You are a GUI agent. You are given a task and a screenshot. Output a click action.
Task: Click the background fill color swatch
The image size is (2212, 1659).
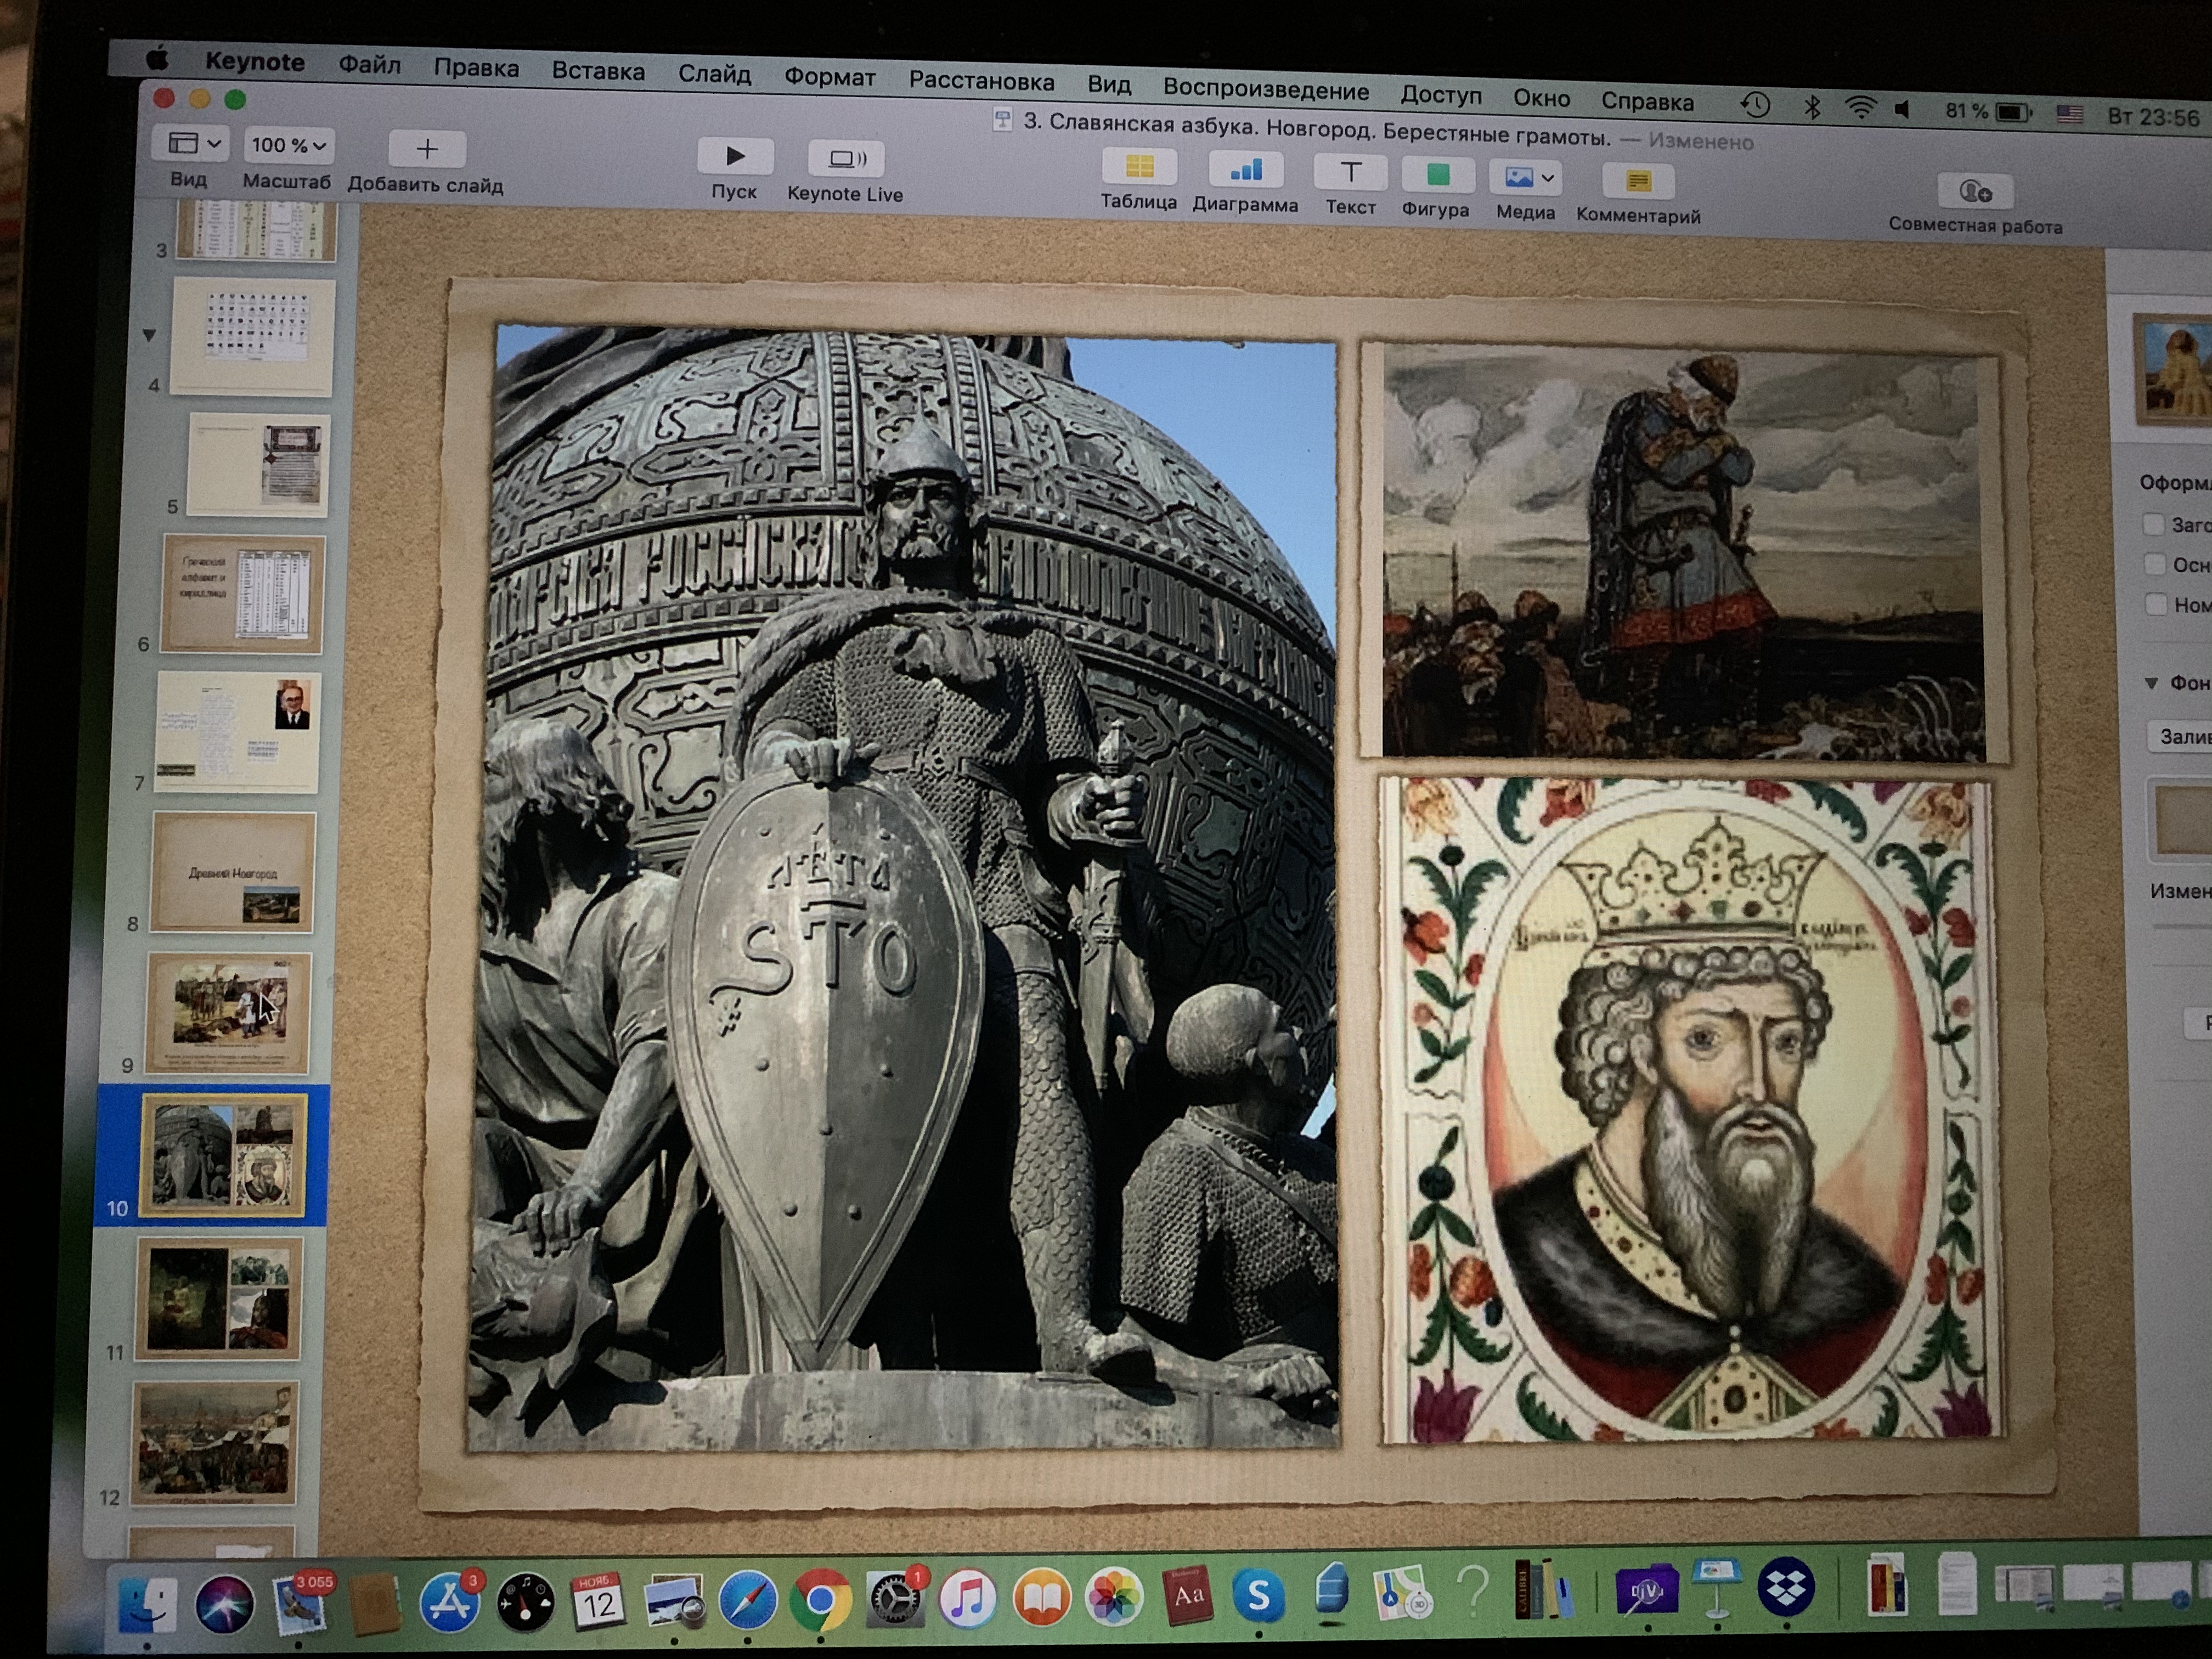click(x=2181, y=820)
